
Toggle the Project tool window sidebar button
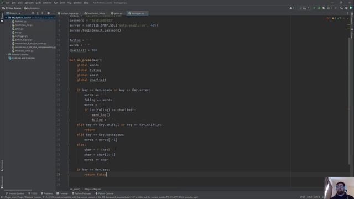coord(2,17)
